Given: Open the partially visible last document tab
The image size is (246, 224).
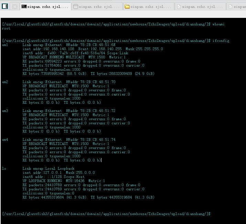Looking at the screenshot, I should 237,7.
